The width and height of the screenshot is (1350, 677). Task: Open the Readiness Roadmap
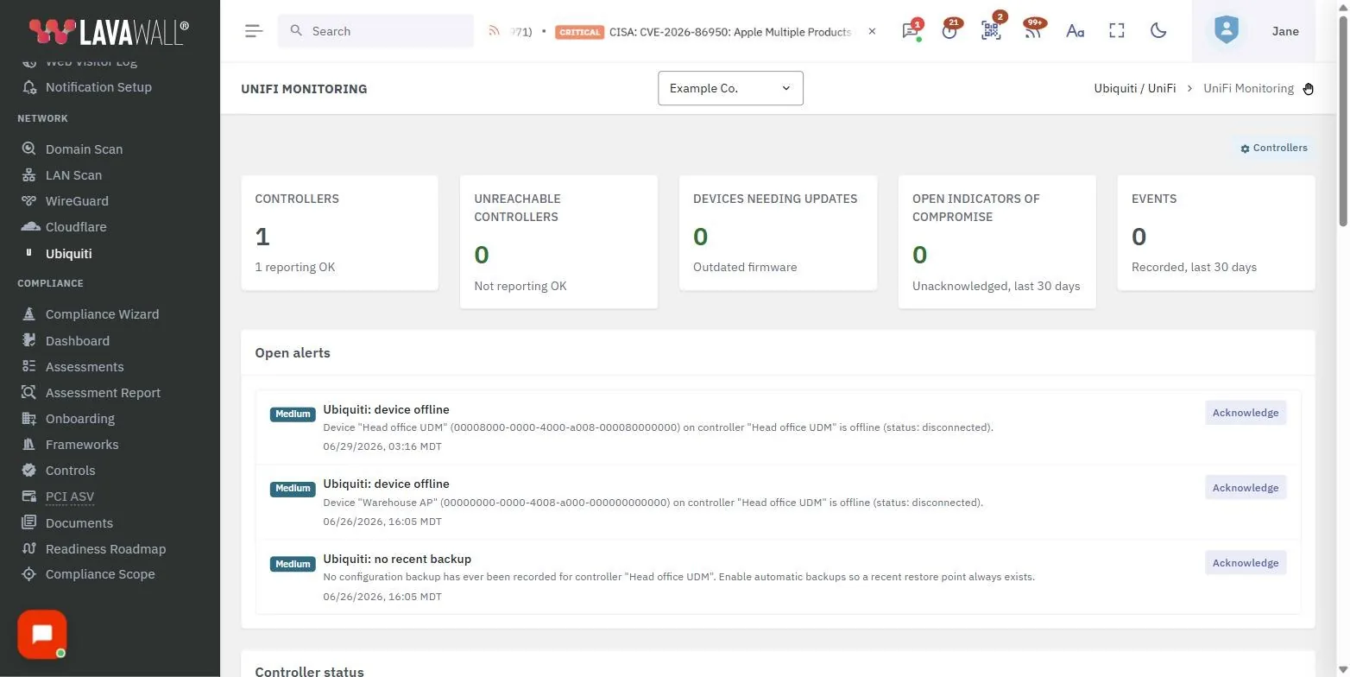coord(105,549)
